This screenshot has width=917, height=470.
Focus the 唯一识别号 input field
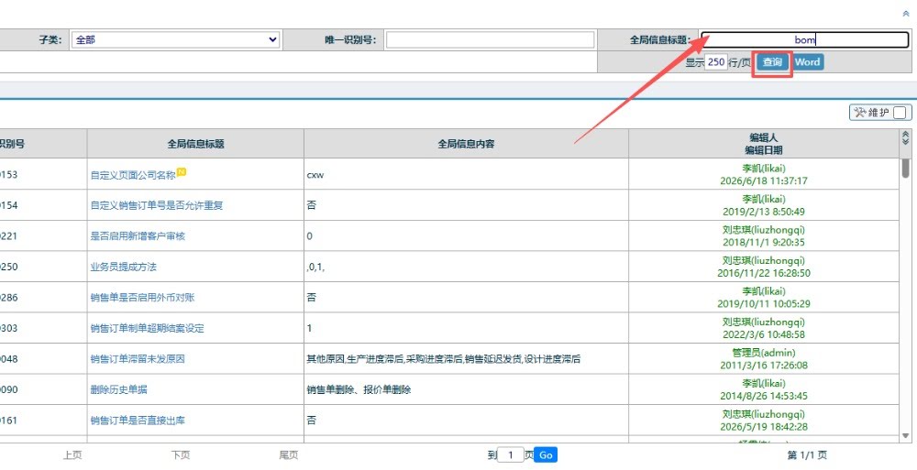click(x=490, y=39)
